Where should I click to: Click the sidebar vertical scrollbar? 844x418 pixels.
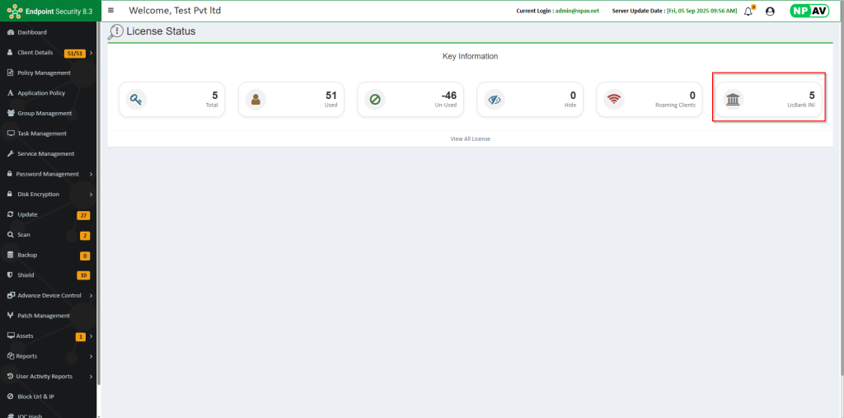(x=98, y=206)
